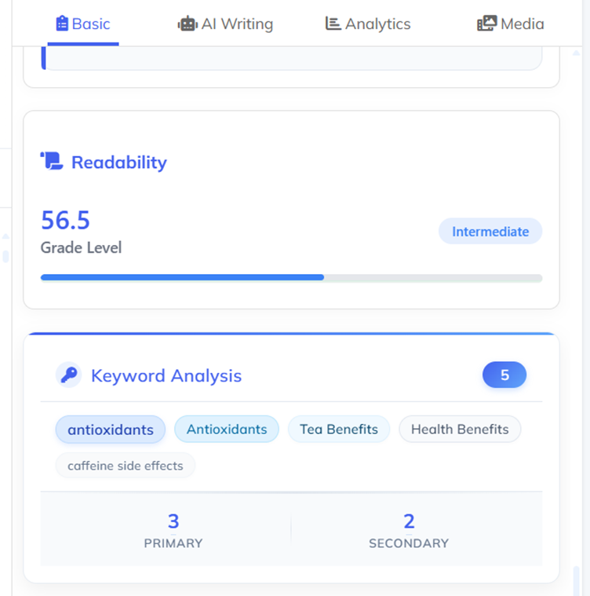This screenshot has height=596, width=590.
Task: Select the Health Benefits keyword chip
Action: click(460, 429)
